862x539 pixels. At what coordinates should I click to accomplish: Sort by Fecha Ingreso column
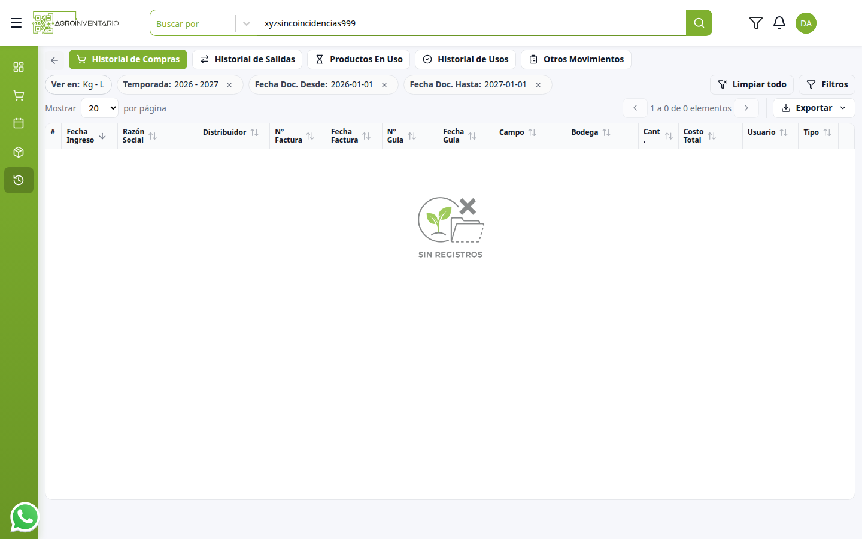[102, 136]
